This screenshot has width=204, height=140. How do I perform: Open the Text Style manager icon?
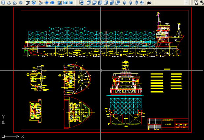(x=196, y=3)
